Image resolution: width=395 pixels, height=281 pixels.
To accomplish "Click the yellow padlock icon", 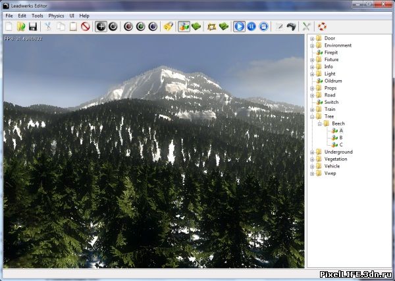I will 169,26.
